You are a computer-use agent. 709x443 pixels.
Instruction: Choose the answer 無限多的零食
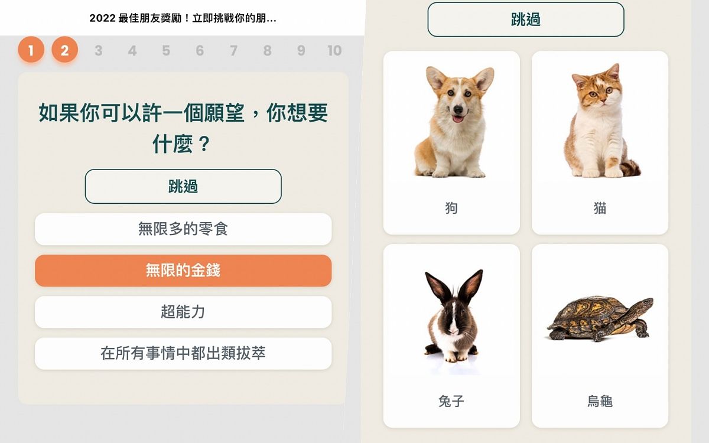183,229
